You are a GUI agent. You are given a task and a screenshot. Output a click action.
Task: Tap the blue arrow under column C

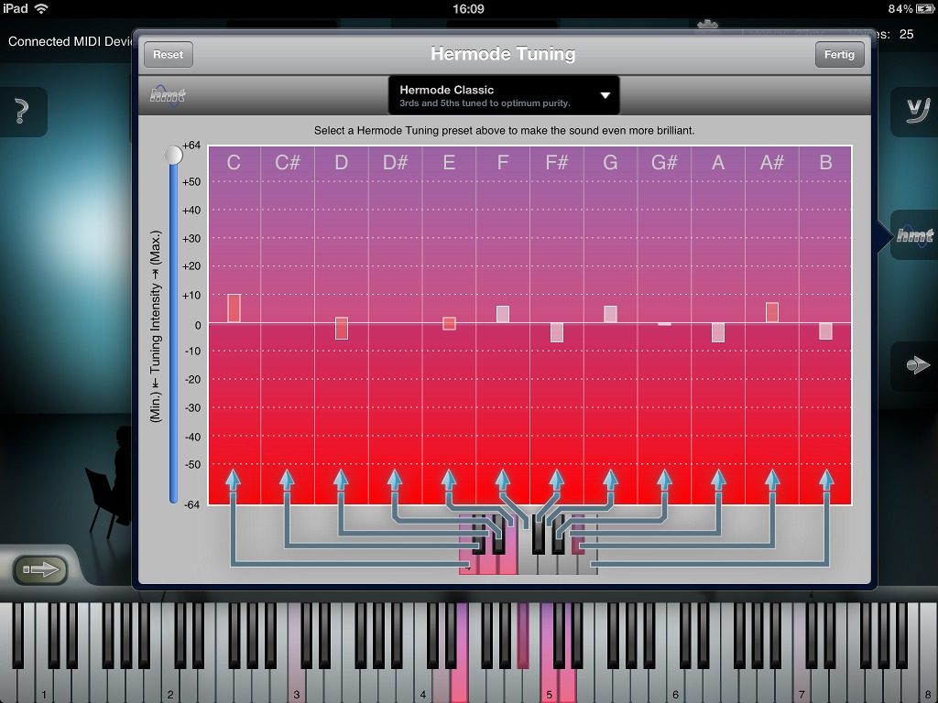[x=233, y=481]
